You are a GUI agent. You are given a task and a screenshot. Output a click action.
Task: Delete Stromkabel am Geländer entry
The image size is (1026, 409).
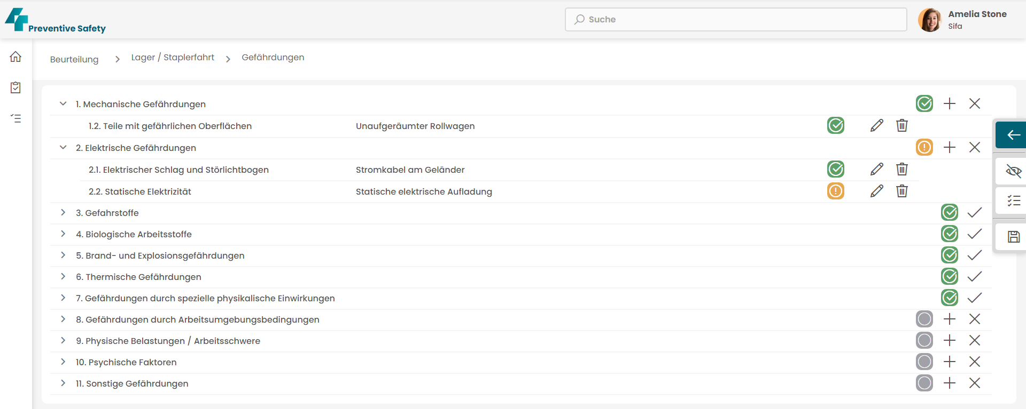(902, 169)
